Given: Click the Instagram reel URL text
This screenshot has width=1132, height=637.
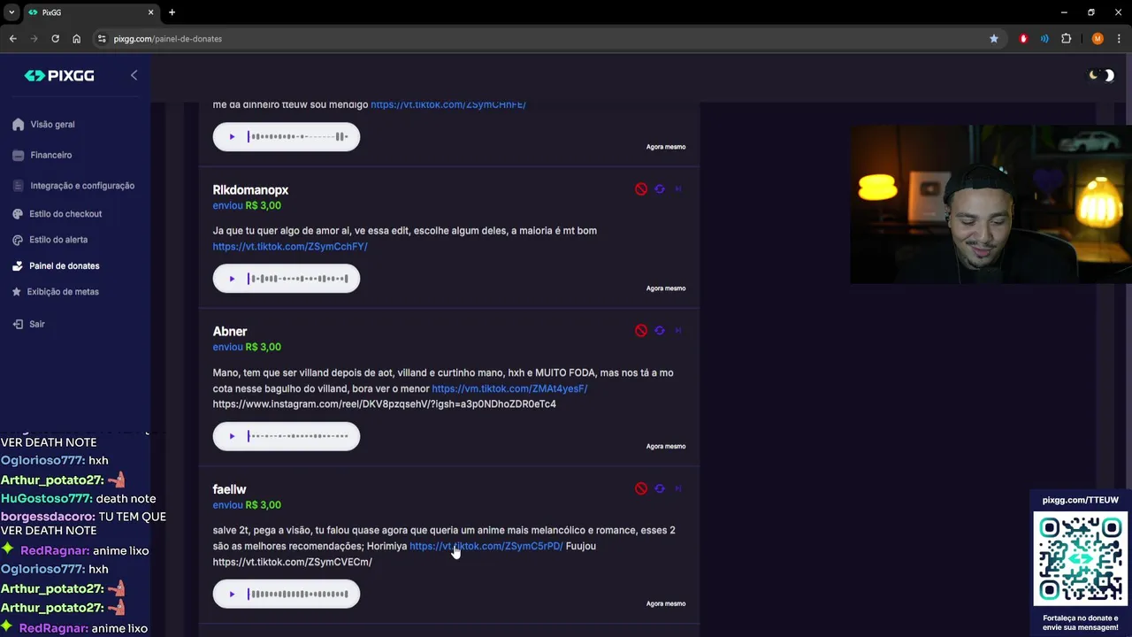Looking at the screenshot, I should (x=385, y=404).
